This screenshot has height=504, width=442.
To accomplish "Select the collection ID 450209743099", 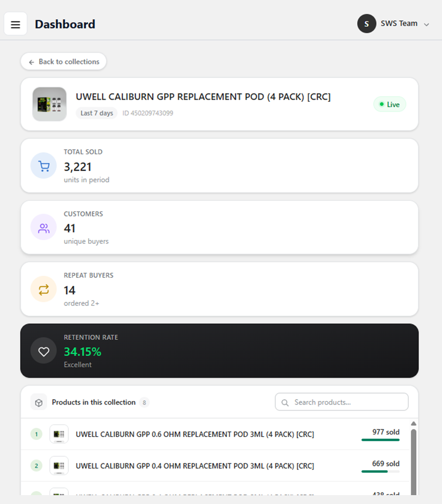I will click(x=148, y=113).
